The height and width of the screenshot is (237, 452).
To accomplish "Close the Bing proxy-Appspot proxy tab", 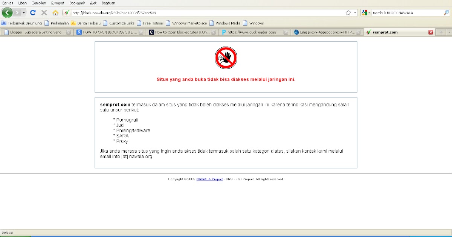I will tap(358, 32).
